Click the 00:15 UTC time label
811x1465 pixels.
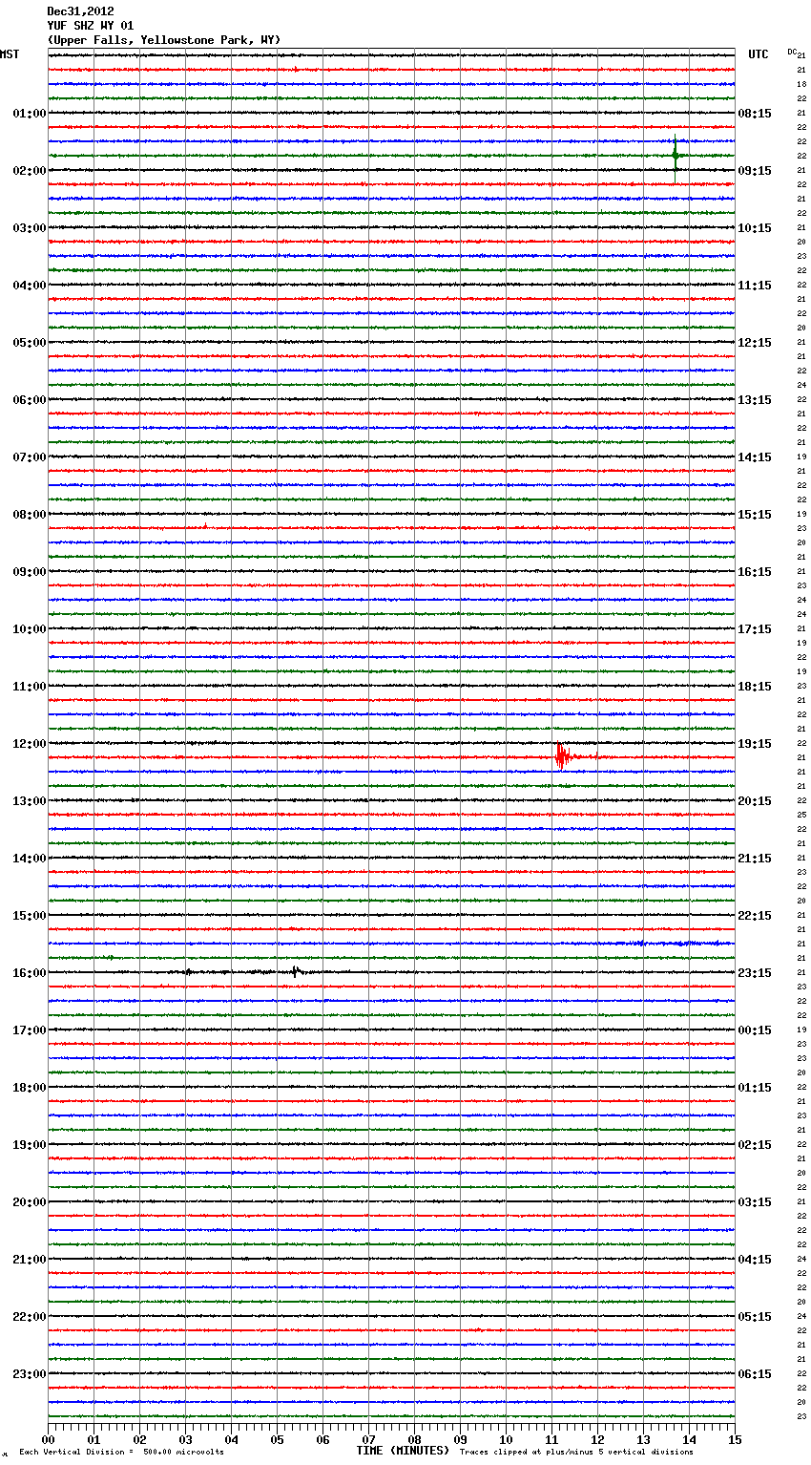coord(755,1030)
